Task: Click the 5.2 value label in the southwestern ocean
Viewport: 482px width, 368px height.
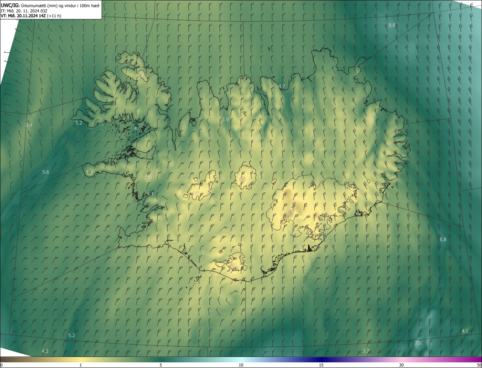Action: click(x=72, y=335)
